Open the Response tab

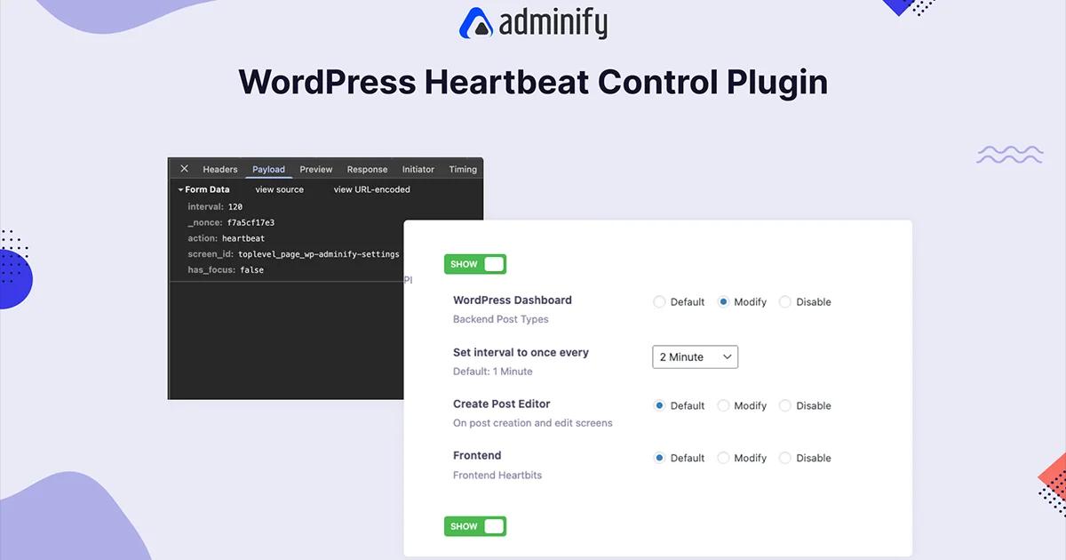(x=367, y=170)
